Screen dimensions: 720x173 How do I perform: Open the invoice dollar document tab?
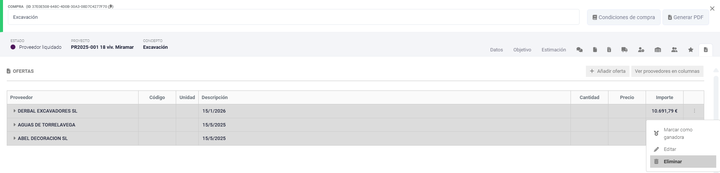point(609,50)
